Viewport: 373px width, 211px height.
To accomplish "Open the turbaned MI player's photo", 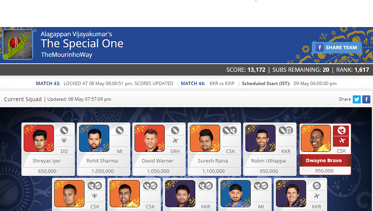I will tap(235, 194).
